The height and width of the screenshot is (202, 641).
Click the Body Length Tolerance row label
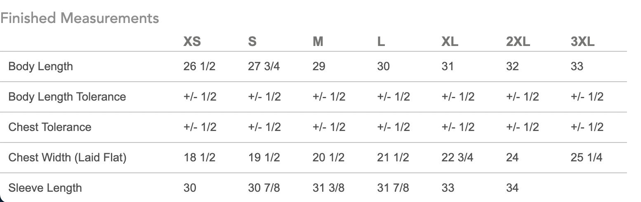tap(67, 97)
